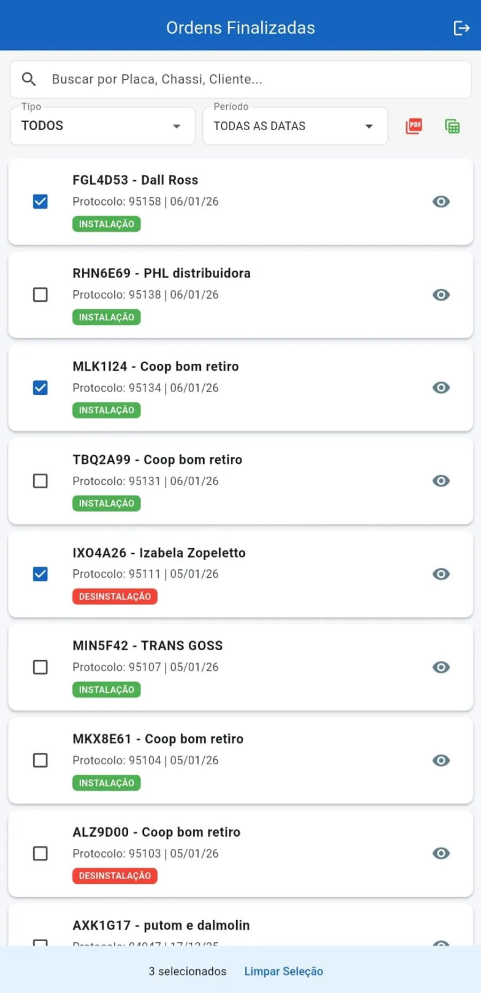The image size is (481, 993).
Task: Tick the MIN5F42 TRANS GOSS checkbox
Action: [40, 667]
